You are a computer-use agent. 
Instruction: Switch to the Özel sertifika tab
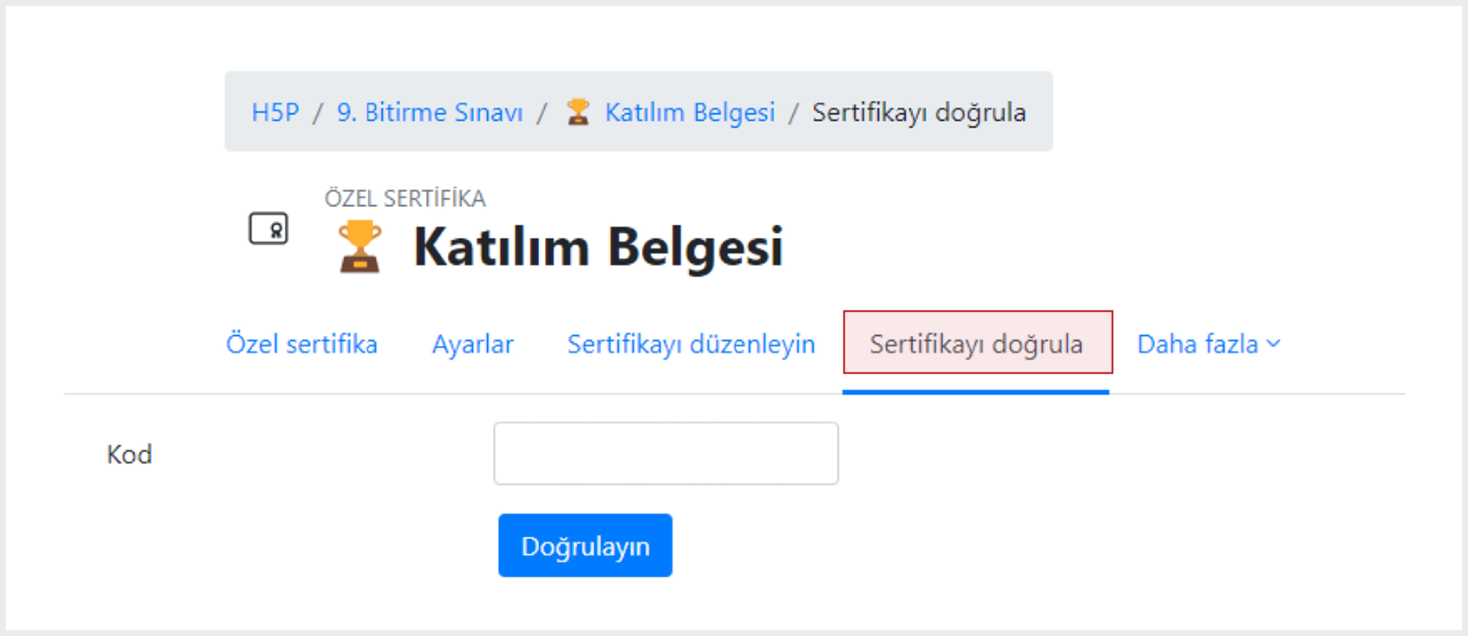pyautogui.click(x=302, y=344)
